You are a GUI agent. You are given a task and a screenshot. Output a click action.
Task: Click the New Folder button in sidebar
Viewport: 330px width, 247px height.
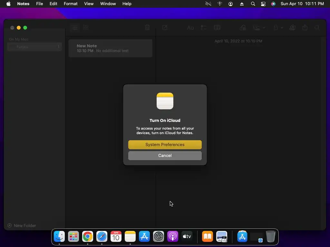pos(22,225)
